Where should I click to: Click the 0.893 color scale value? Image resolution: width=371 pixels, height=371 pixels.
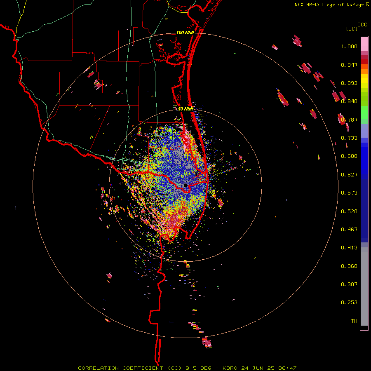[x=349, y=83]
